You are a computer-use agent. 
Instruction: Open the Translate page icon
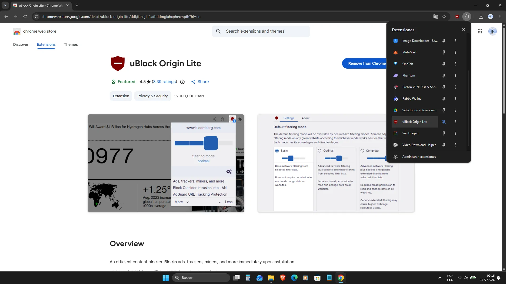[435, 17]
